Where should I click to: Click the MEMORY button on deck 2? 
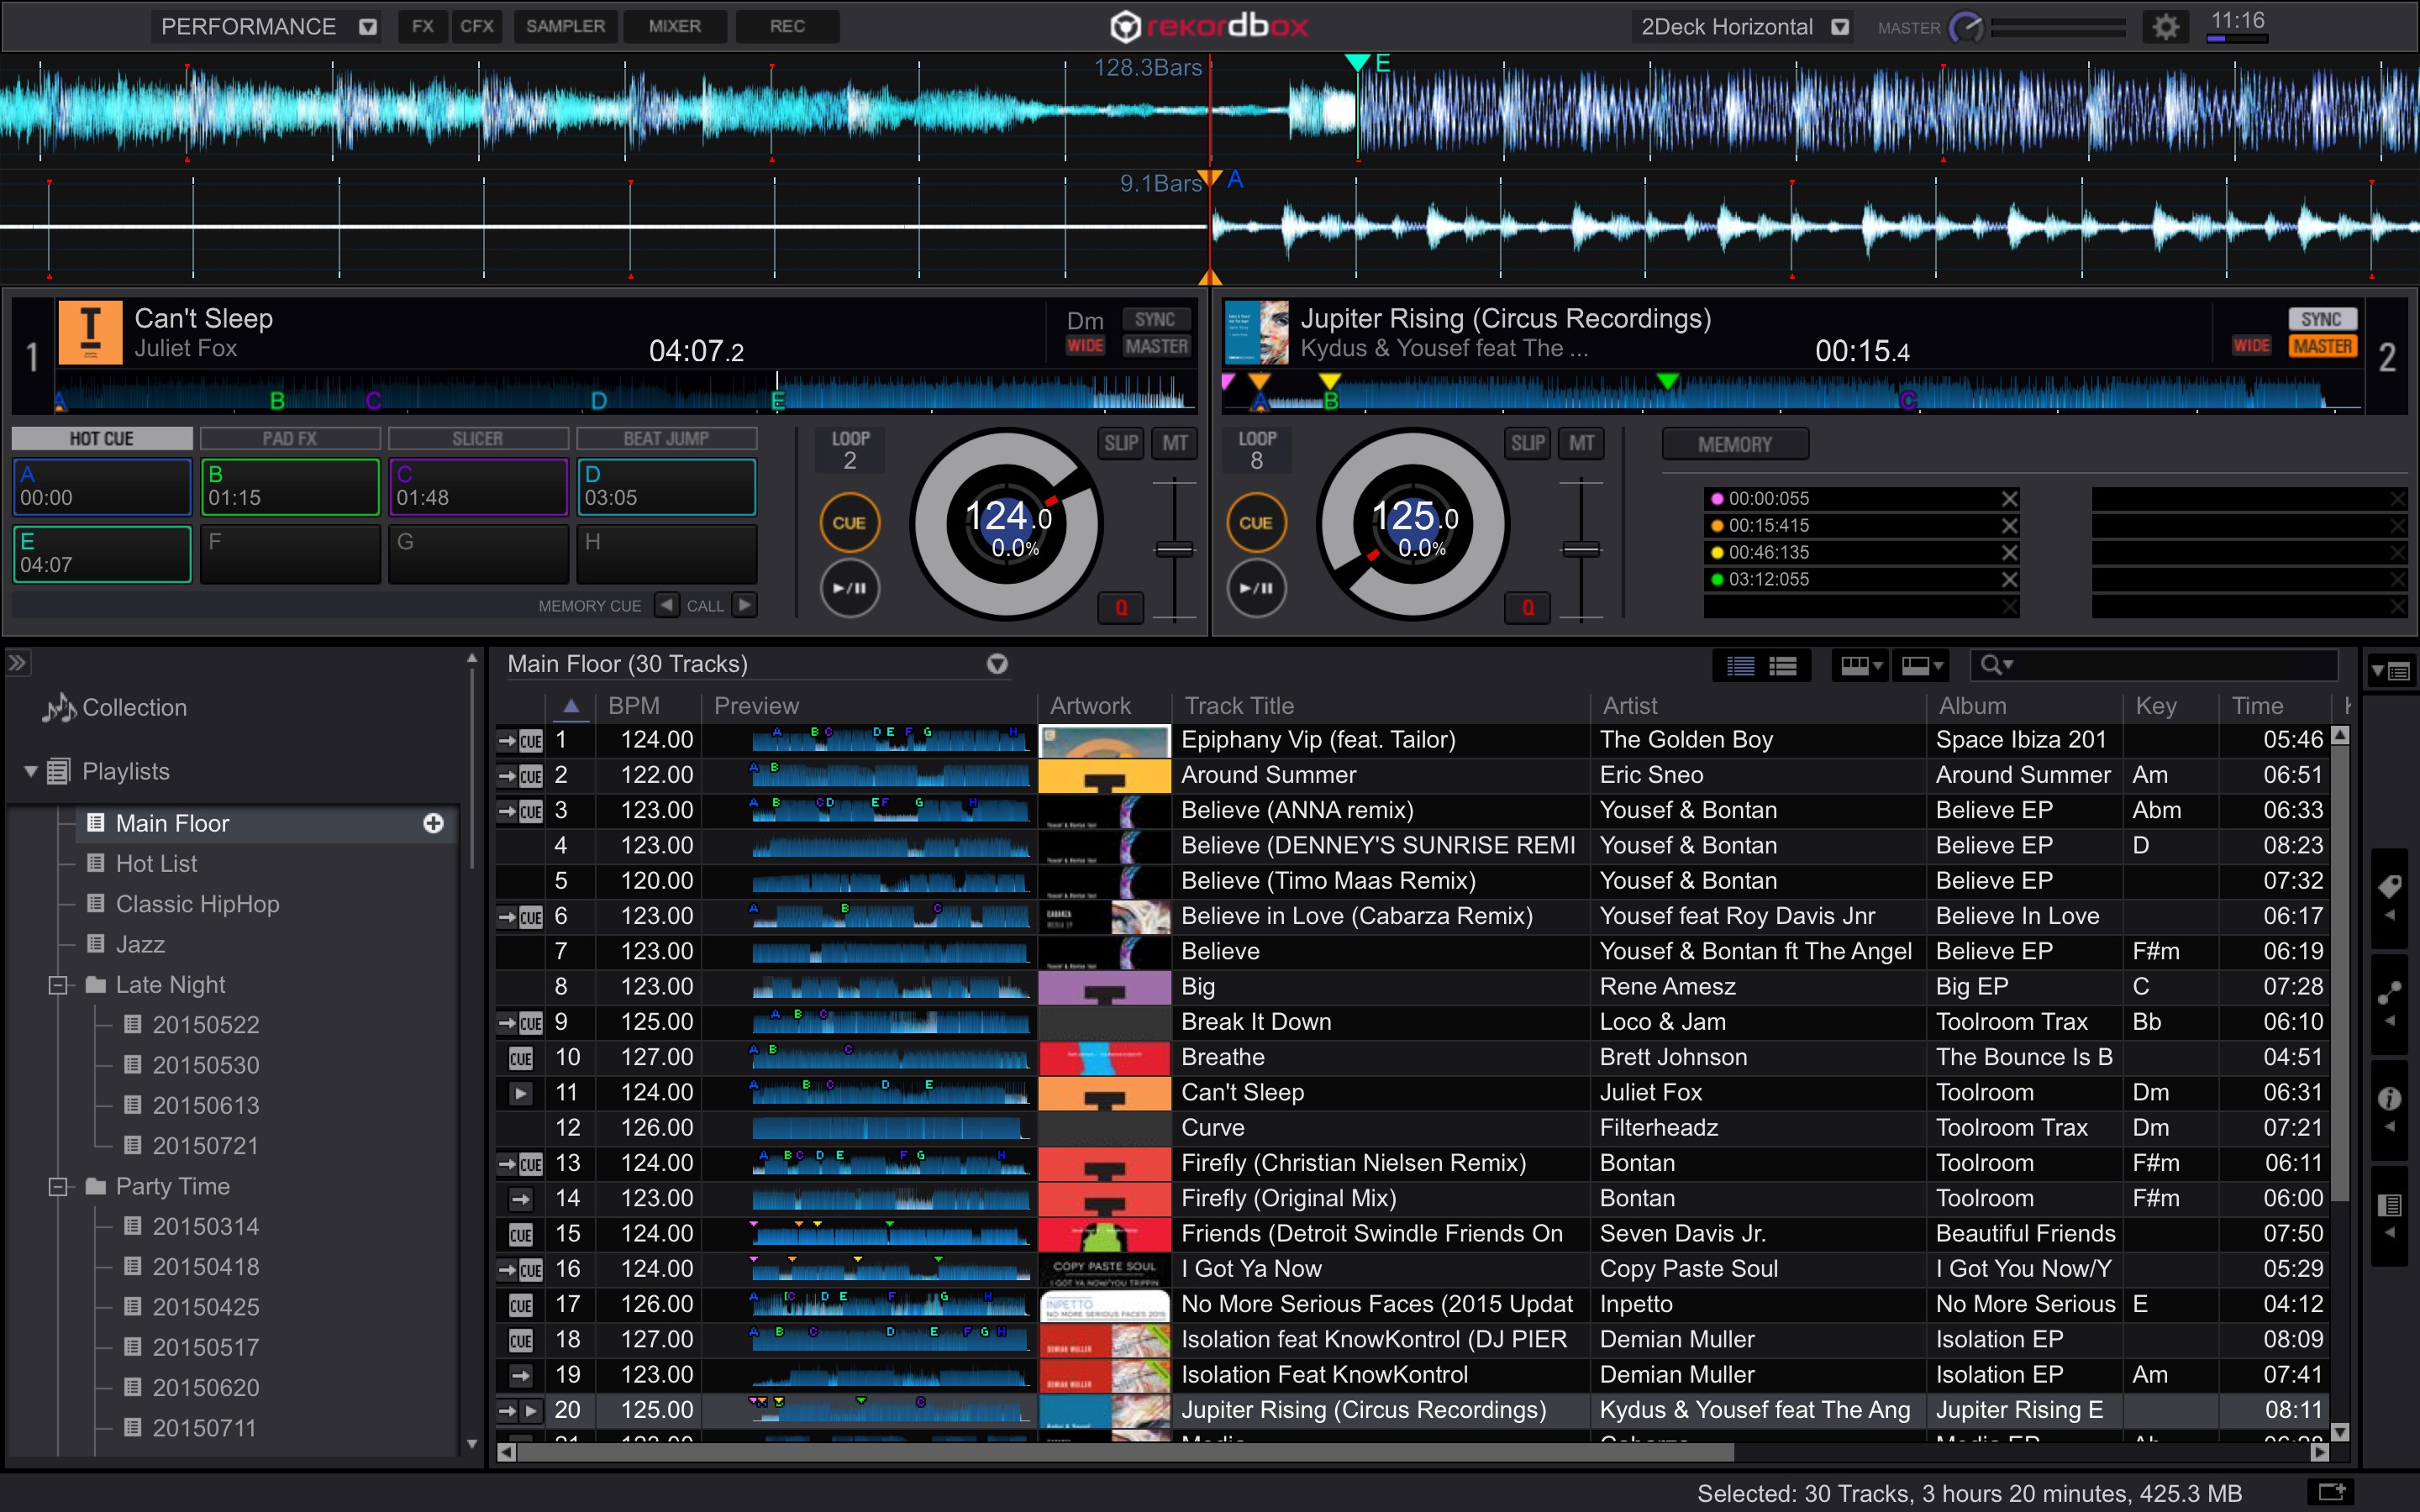pos(1735,441)
